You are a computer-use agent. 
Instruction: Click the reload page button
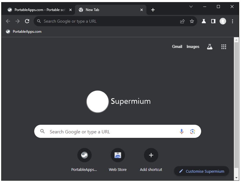[x=27, y=21]
